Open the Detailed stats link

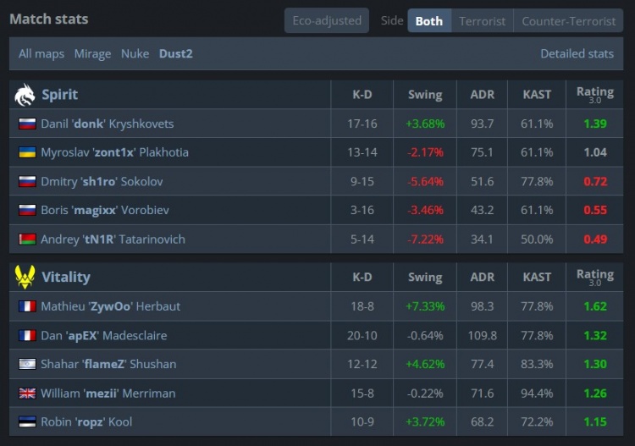[x=577, y=53]
